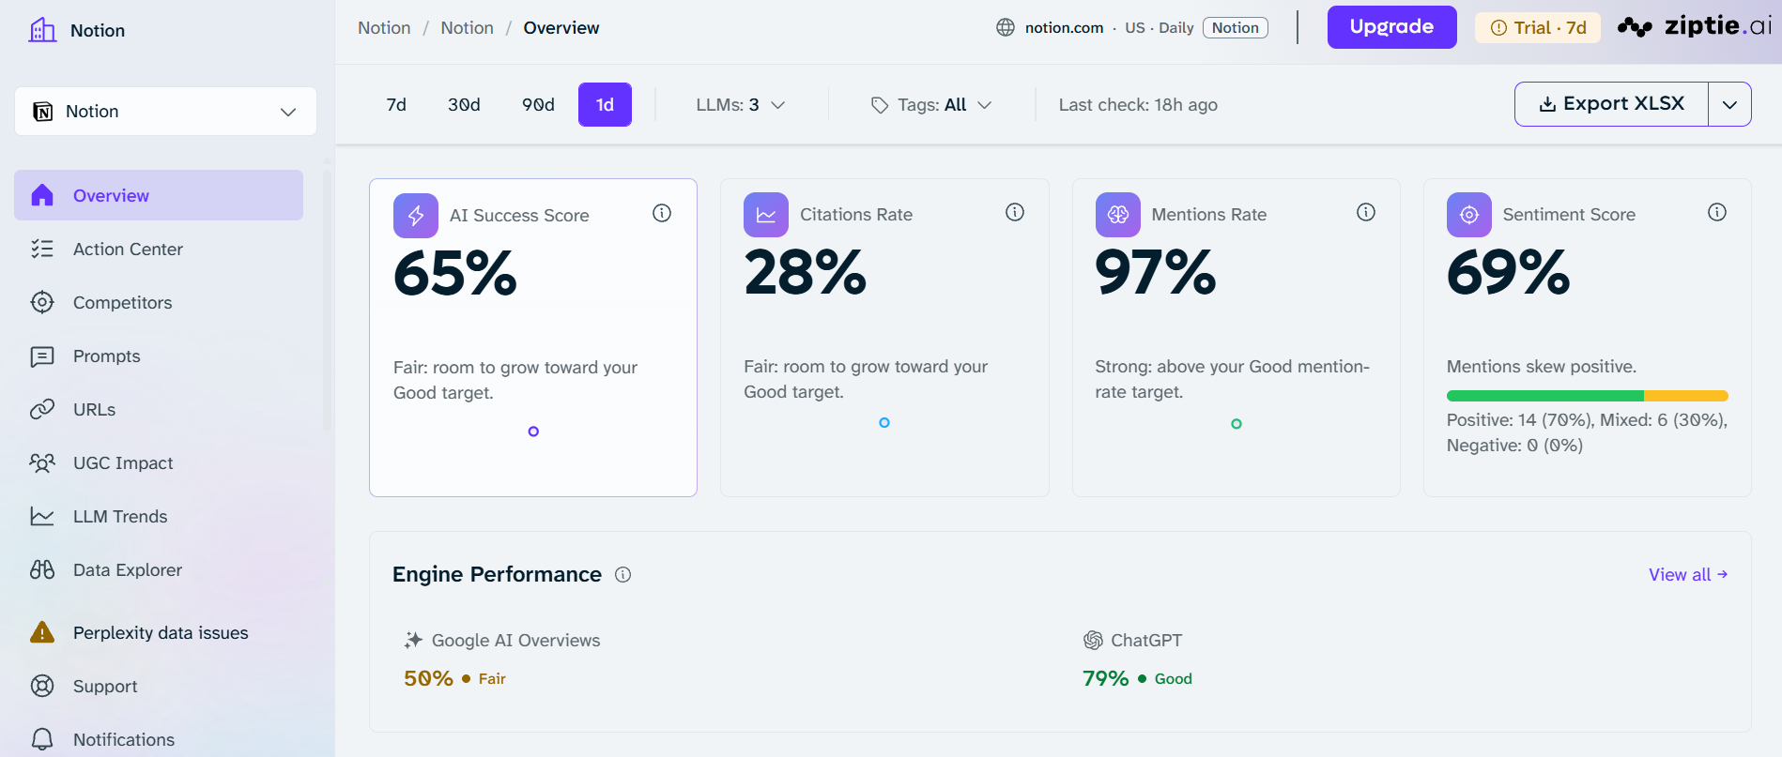The width and height of the screenshot is (1782, 757).
Task: Open the LLMs: 3 filter dropdown
Action: 741,104
